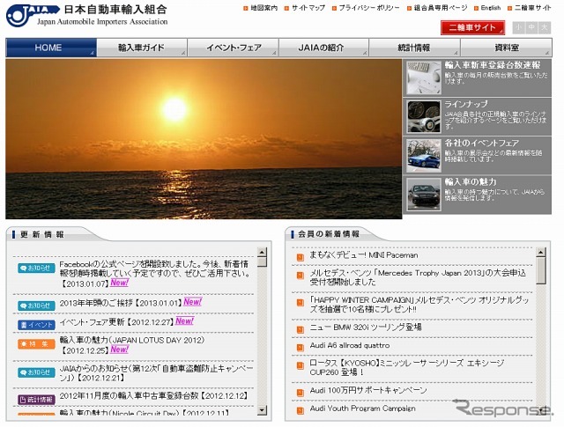This screenshot has height=427, width=564.
Task: Open Audi Youth Program Campaign link
Action: pos(362,409)
